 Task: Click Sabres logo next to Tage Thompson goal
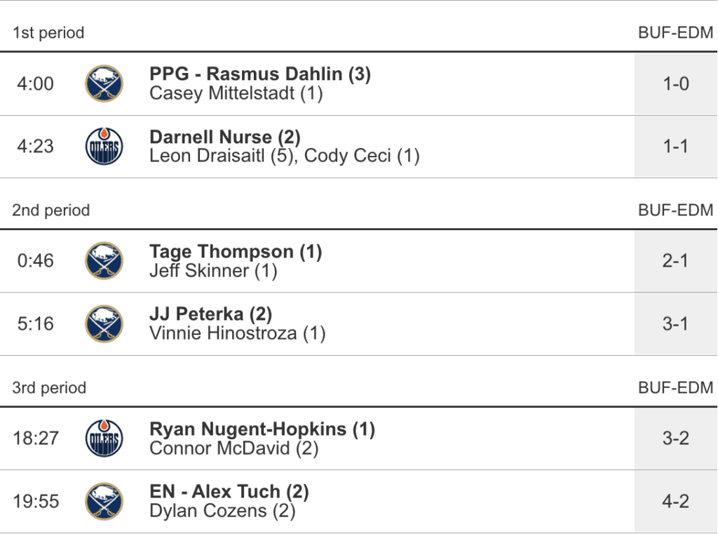click(x=104, y=261)
